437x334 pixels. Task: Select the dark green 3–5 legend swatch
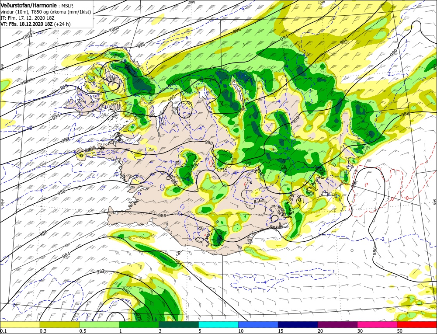pyautogui.click(x=179, y=324)
